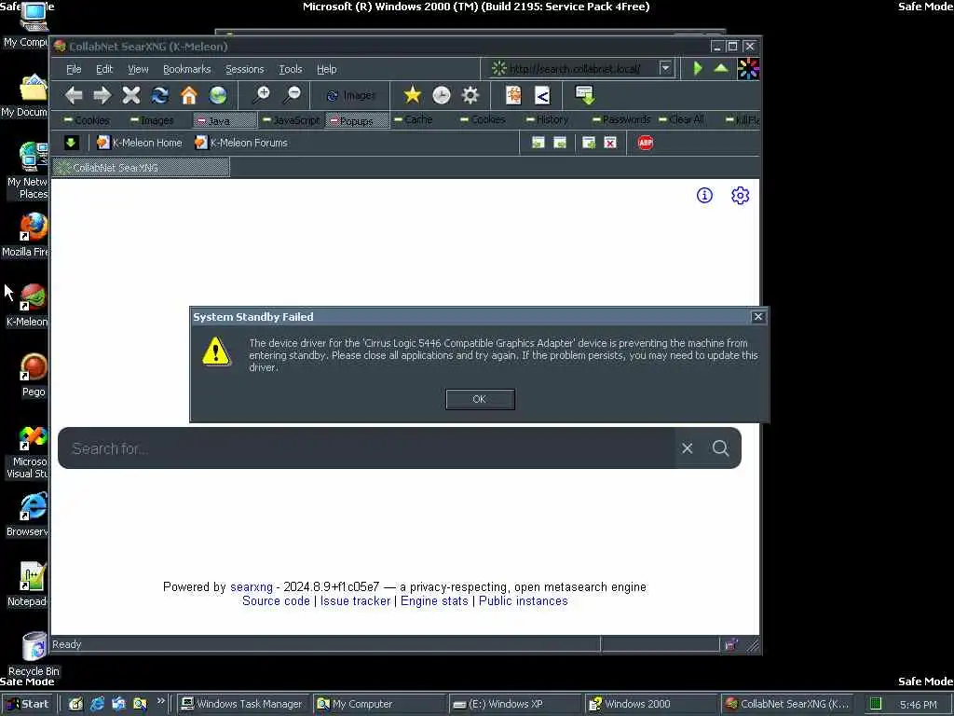Image resolution: width=954 pixels, height=716 pixels.
Task: Click the close-tab red X page icon
Action: [610, 143]
